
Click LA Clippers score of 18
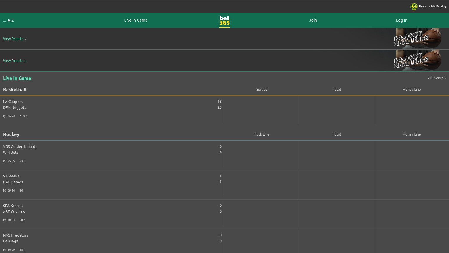pyautogui.click(x=220, y=102)
